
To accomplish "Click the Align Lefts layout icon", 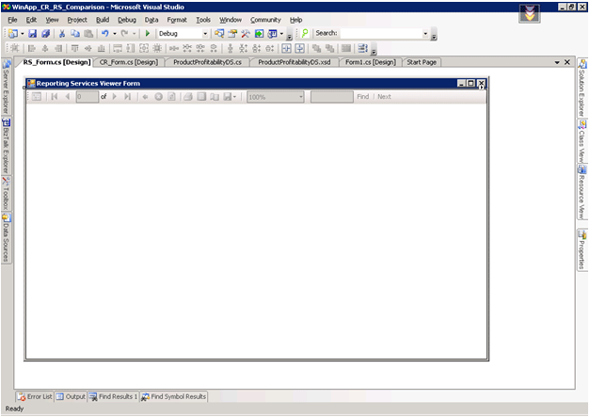I will [32, 48].
